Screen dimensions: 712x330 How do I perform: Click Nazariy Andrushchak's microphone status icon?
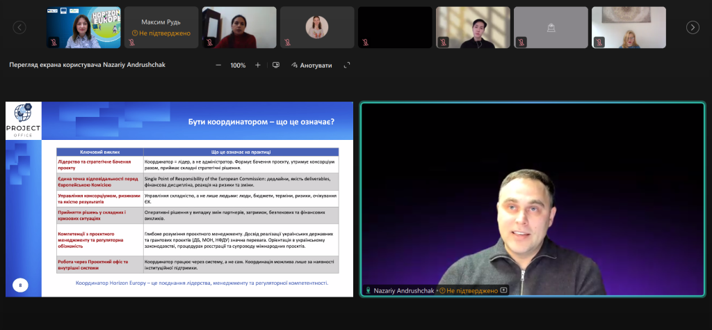[368, 290]
